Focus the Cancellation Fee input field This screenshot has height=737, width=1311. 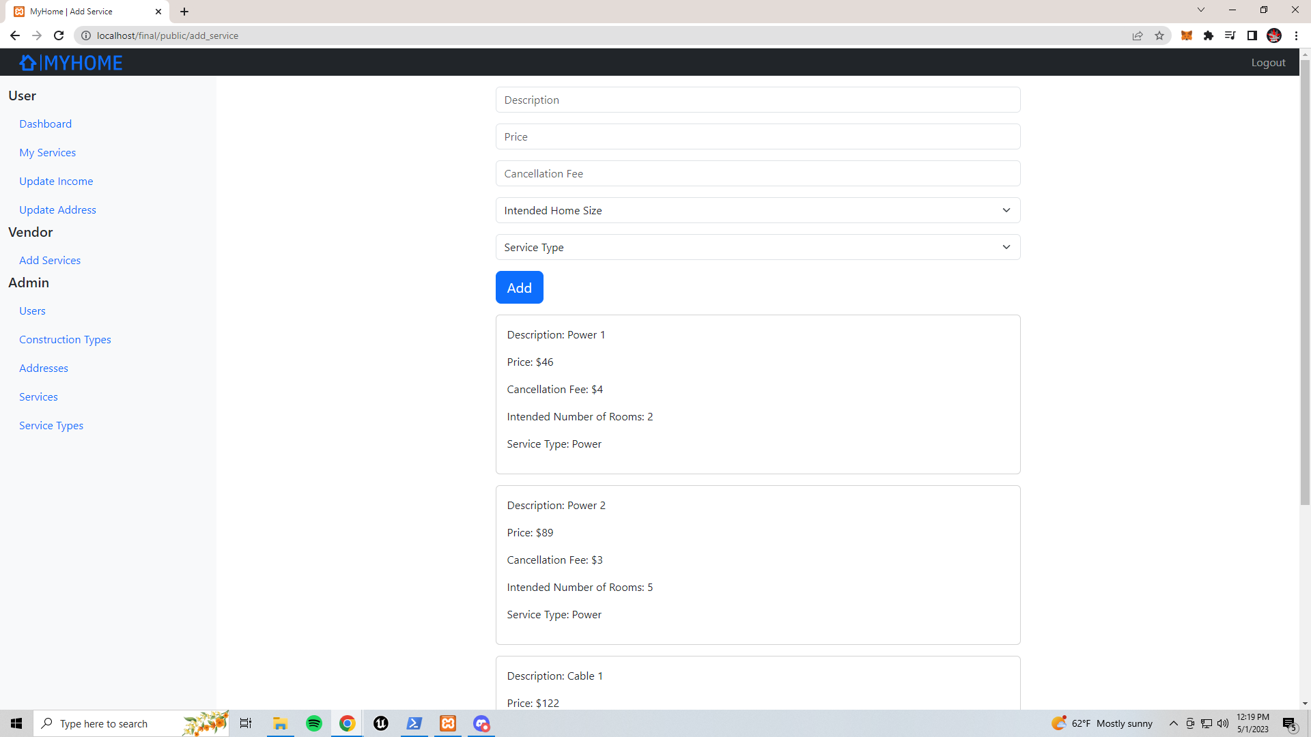click(x=758, y=173)
